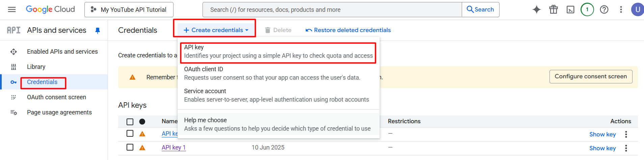
Task: Open the Create credentials dropdown
Action: click(x=216, y=30)
